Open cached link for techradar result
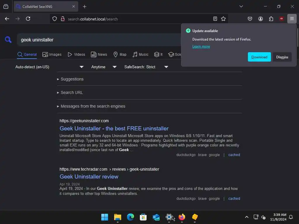 pyautogui.click(x=234, y=198)
